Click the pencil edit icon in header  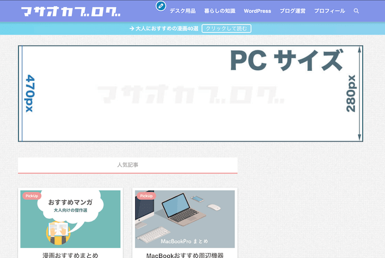point(161,6)
